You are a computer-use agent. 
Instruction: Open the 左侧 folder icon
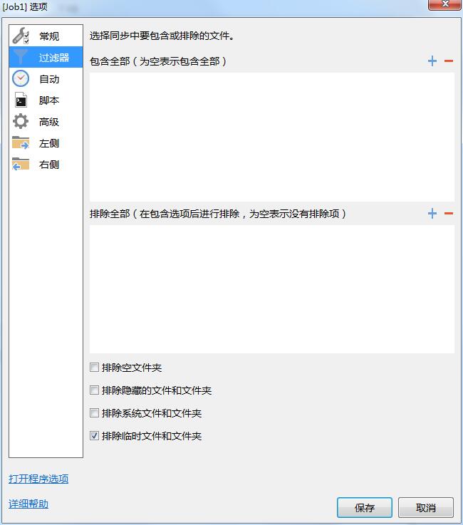click(x=21, y=142)
